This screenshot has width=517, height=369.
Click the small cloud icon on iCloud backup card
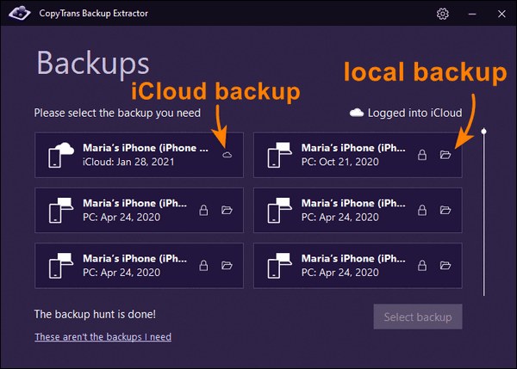[227, 155]
